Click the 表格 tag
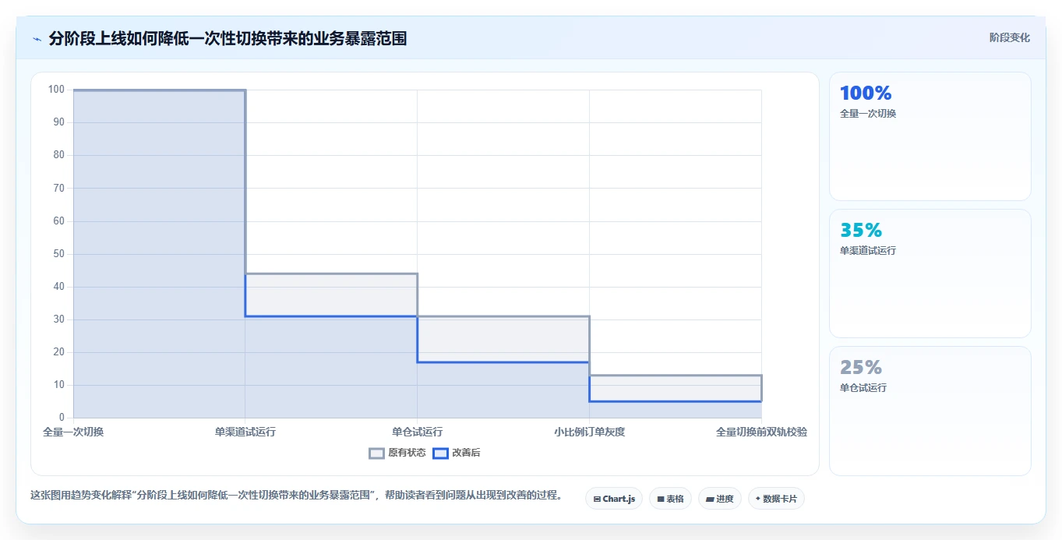The width and height of the screenshot is (1062, 540). click(670, 499)
